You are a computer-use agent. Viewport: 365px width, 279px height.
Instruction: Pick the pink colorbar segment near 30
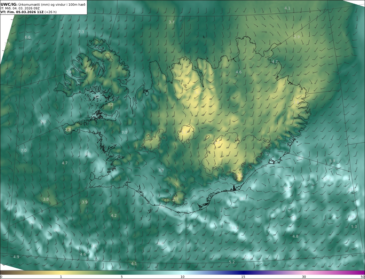point(304,272)
